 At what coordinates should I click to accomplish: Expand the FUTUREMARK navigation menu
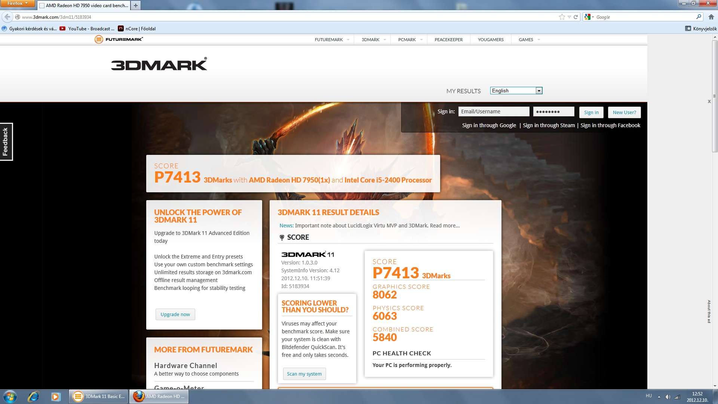[332, 40]
